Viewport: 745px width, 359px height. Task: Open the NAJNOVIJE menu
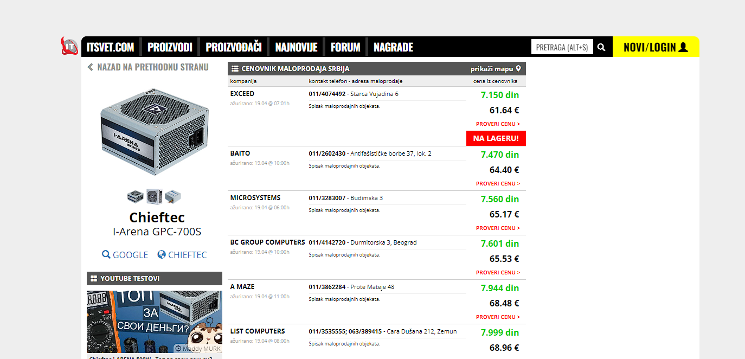pos(296,47)
